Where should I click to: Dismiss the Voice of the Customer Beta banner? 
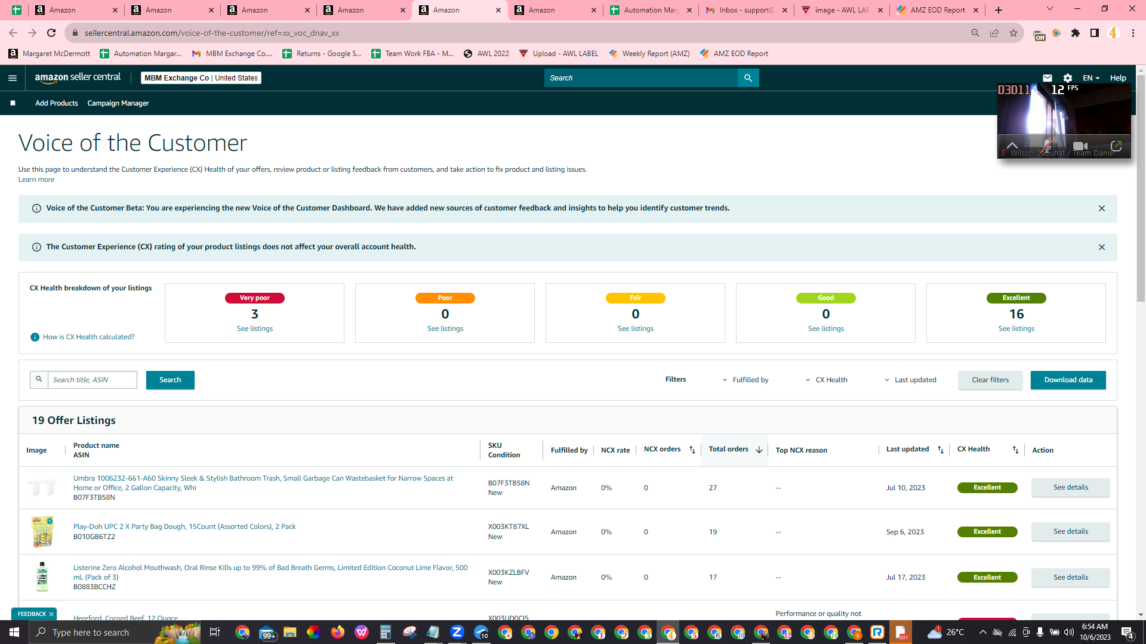click(x=1102, y=209)
